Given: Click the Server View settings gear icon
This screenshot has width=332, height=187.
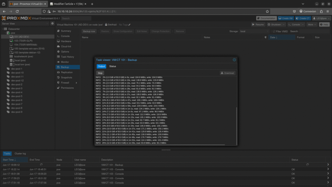Looking at the screenshot, I should pos(52,24).
